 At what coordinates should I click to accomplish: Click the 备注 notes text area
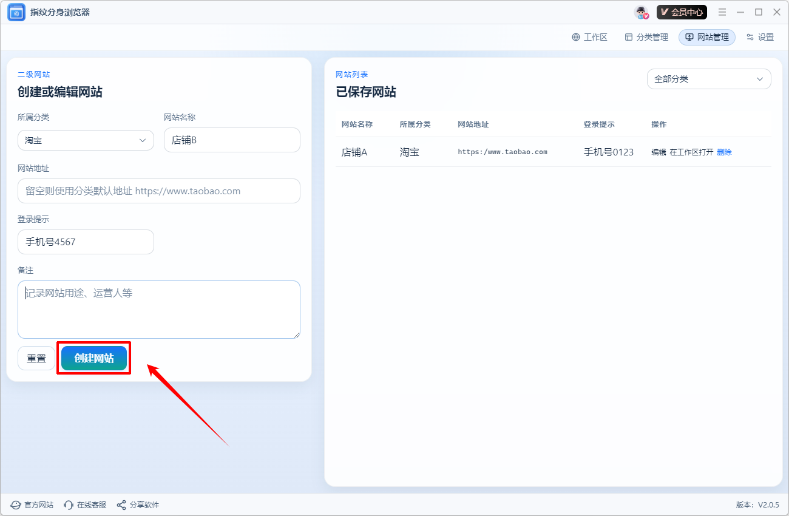159,310
